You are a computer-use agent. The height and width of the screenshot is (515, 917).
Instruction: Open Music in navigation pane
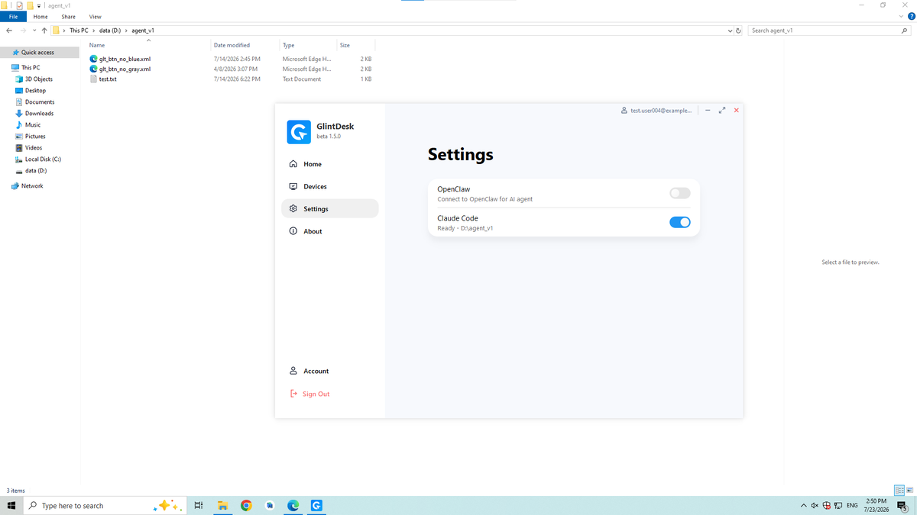click(x=33, y=124)
